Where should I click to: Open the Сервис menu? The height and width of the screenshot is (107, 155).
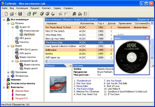(57, 8)
